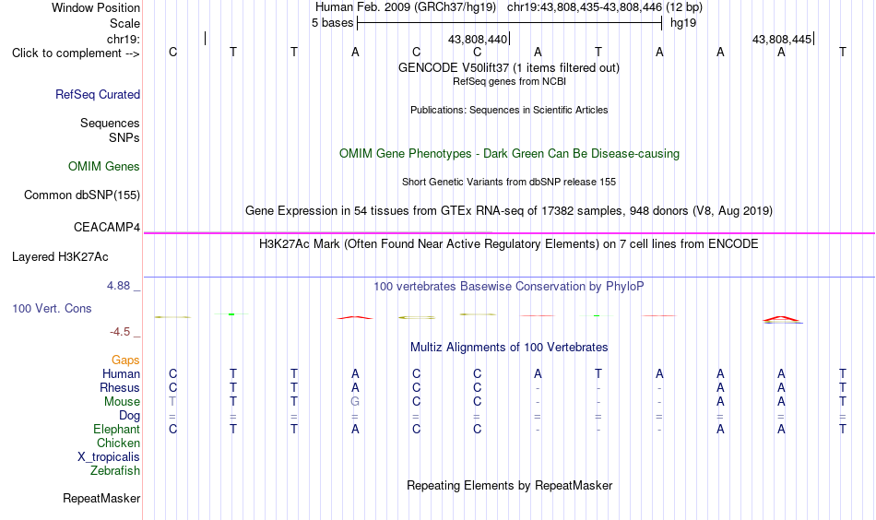Click the 100 Vert. Cons track label

pos(52,308)
